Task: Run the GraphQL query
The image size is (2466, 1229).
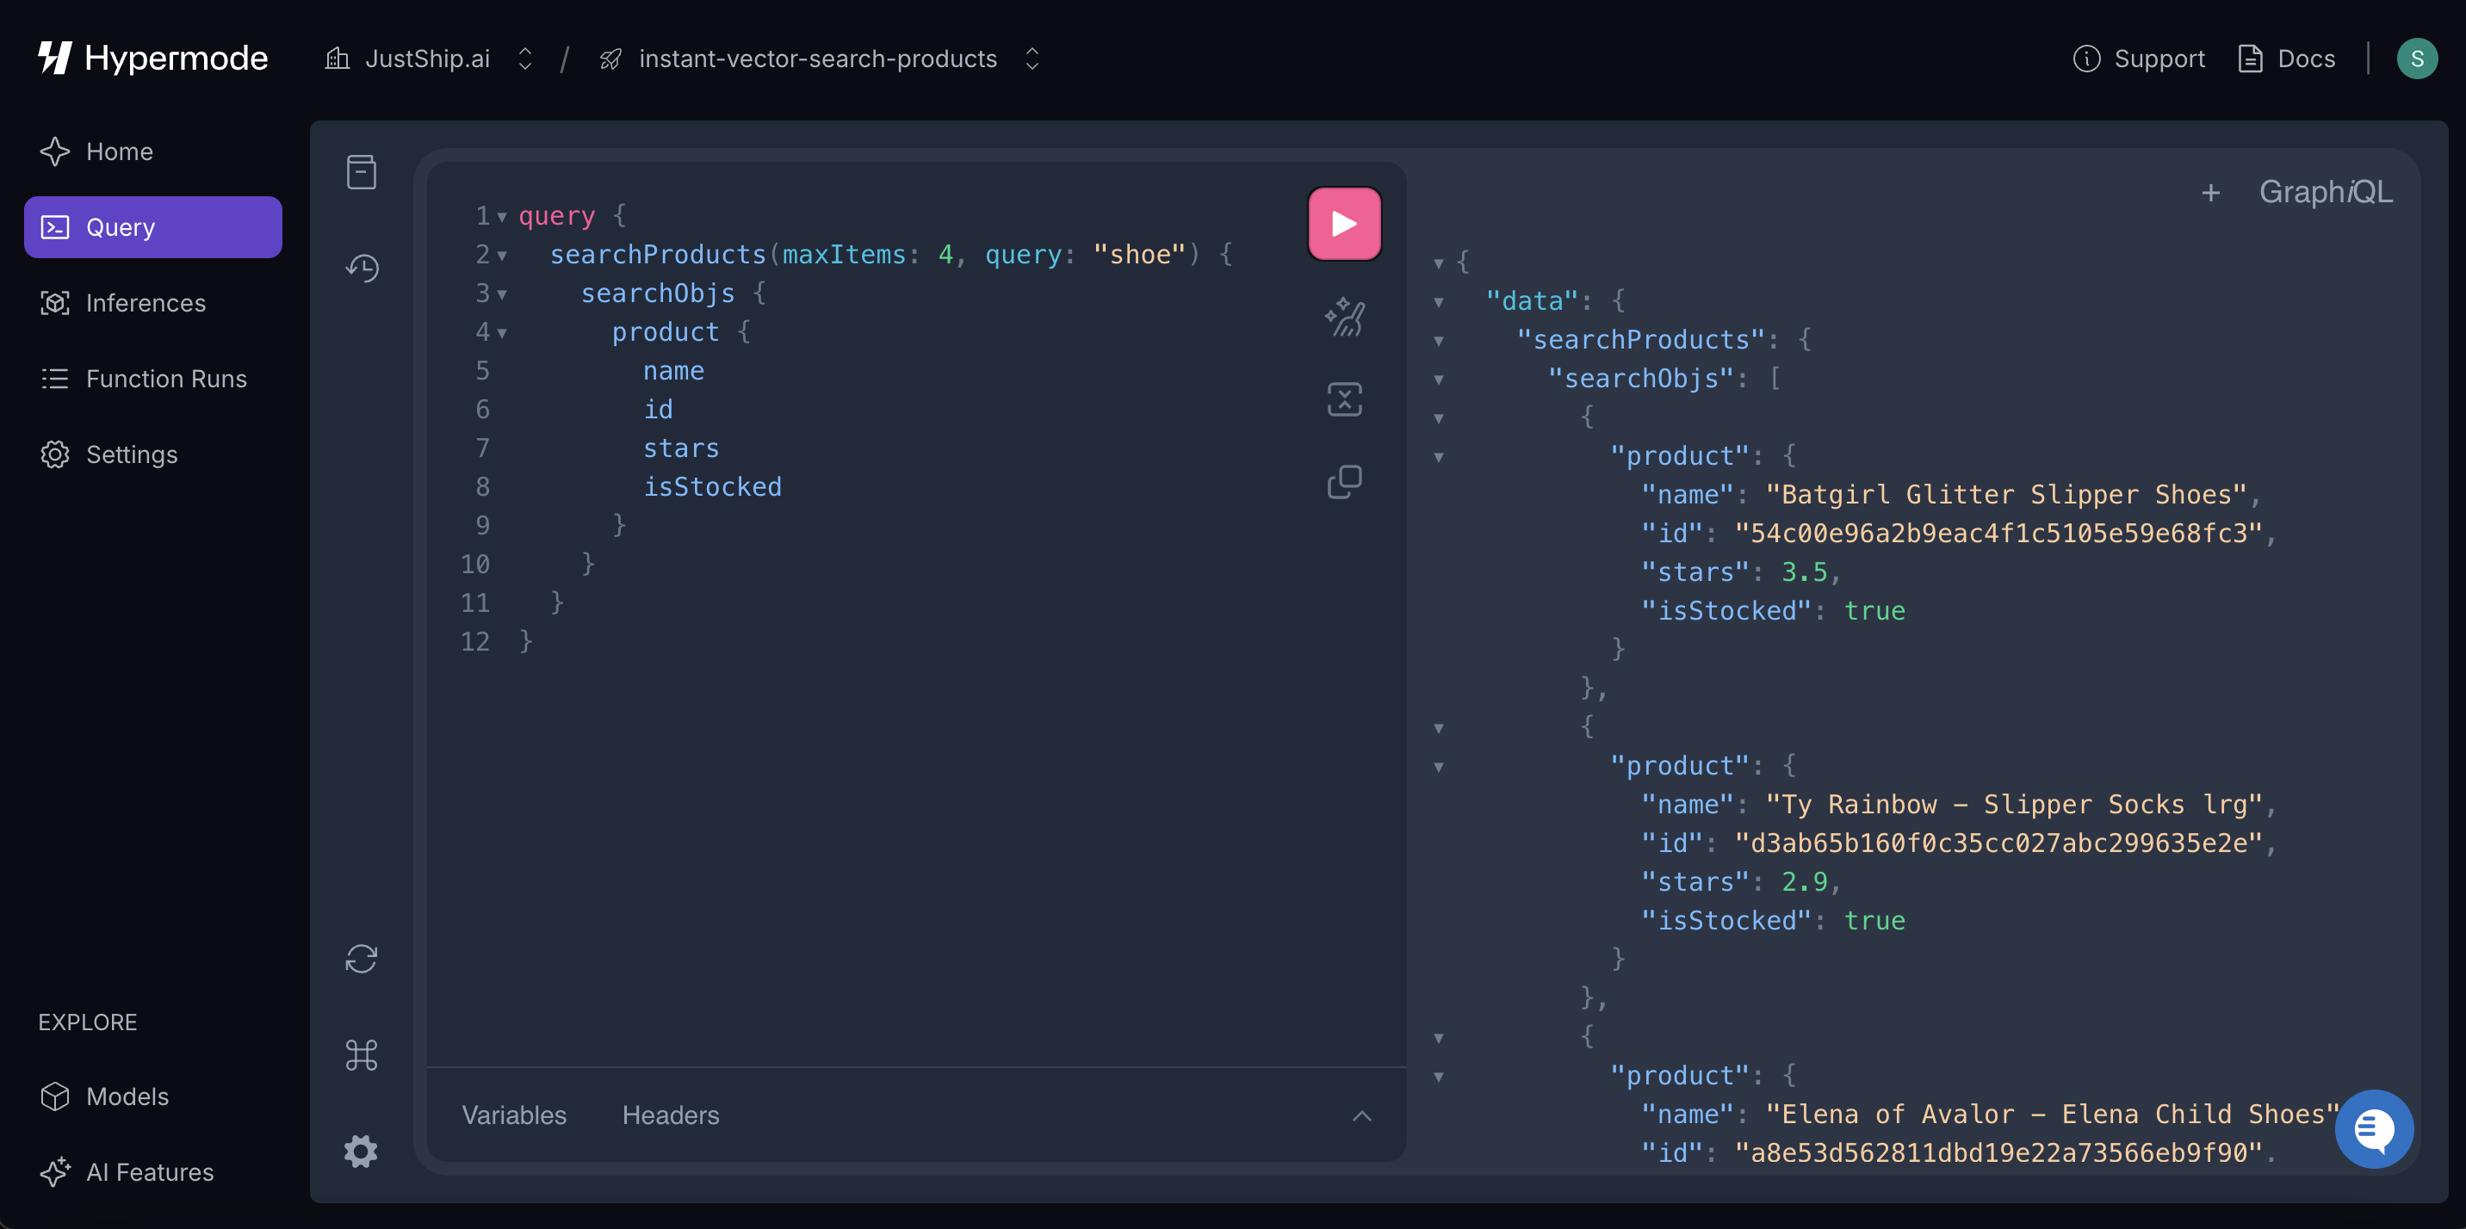Action: tap(1344, 223)
